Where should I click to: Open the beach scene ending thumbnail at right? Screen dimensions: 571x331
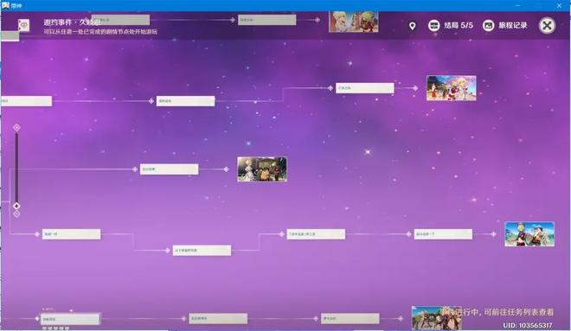529,234
